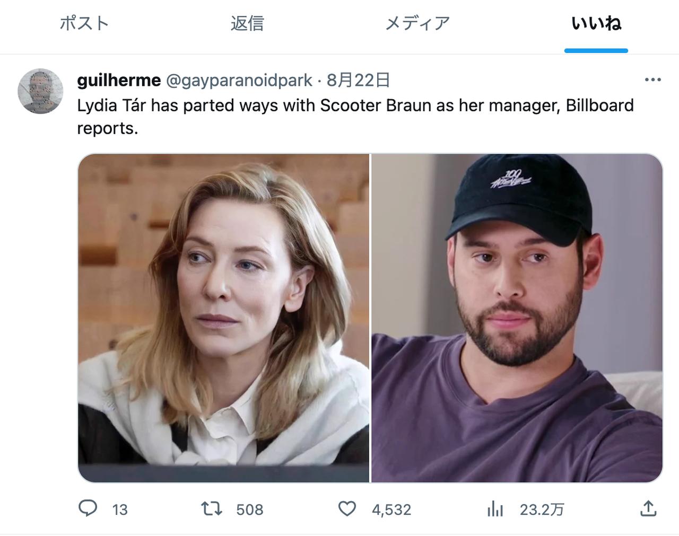Open the left photo of blonde woman
The image size is (679, 536).
[223, 318]
